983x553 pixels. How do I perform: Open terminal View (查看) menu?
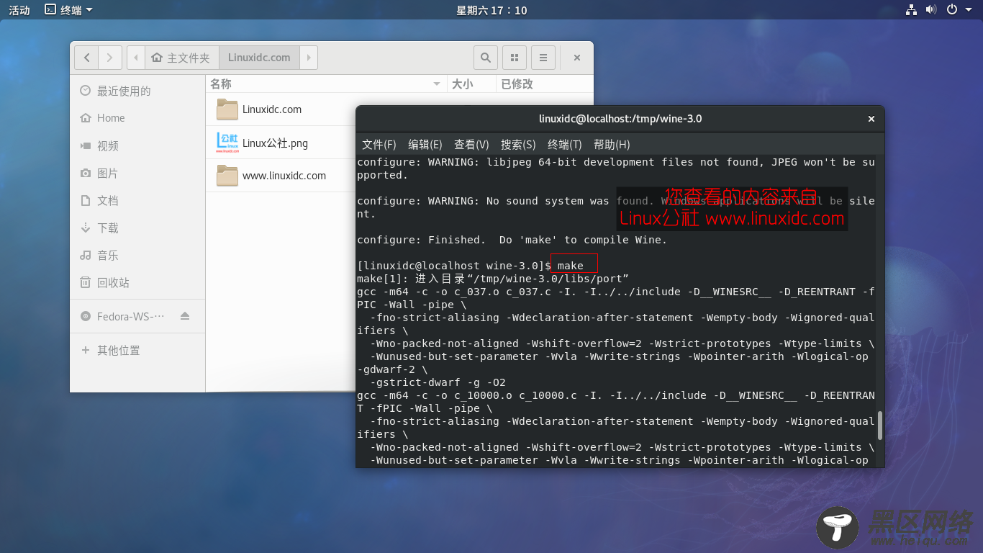(x=471, y=144)
